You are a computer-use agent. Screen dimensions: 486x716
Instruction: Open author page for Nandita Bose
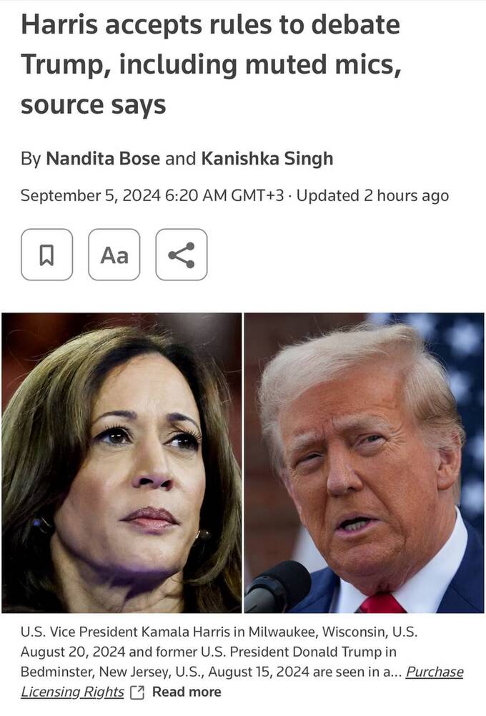click(103, 159)
